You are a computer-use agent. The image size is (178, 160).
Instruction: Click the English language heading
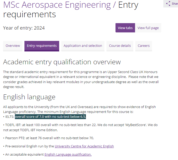coord(29,97)
